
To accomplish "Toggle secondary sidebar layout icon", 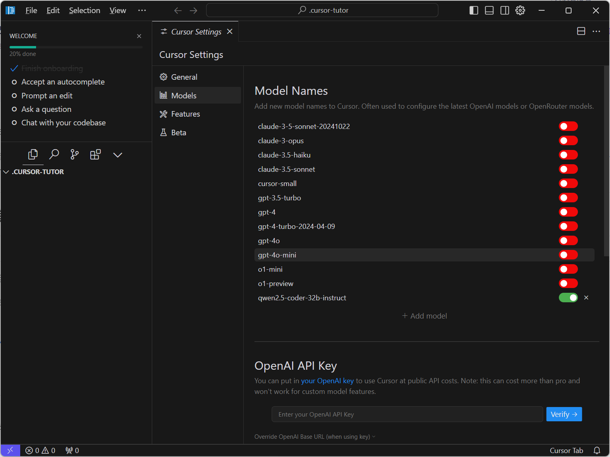I will click(x=505, y=10).
